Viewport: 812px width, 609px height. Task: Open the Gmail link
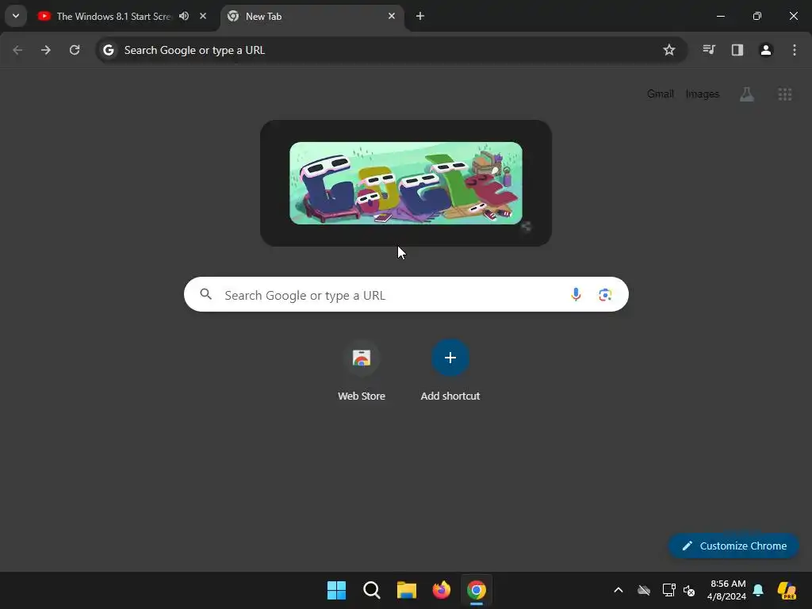661,94
